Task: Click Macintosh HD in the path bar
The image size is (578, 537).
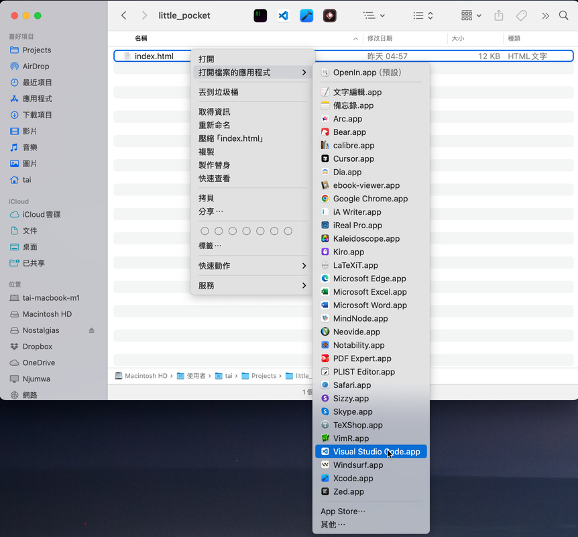Action: tap(141, 376)
